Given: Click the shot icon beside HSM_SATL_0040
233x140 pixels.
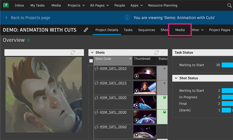Looking at the screenshot, I should 96,127.
